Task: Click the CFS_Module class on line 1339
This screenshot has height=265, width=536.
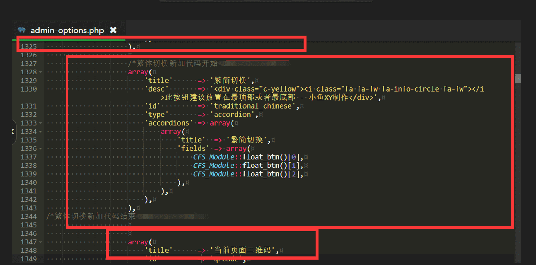Action: coord(214,174)
